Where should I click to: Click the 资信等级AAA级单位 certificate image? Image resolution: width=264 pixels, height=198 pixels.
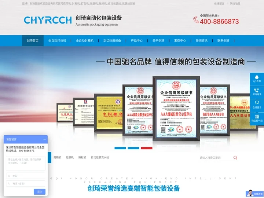click(215, 110)
